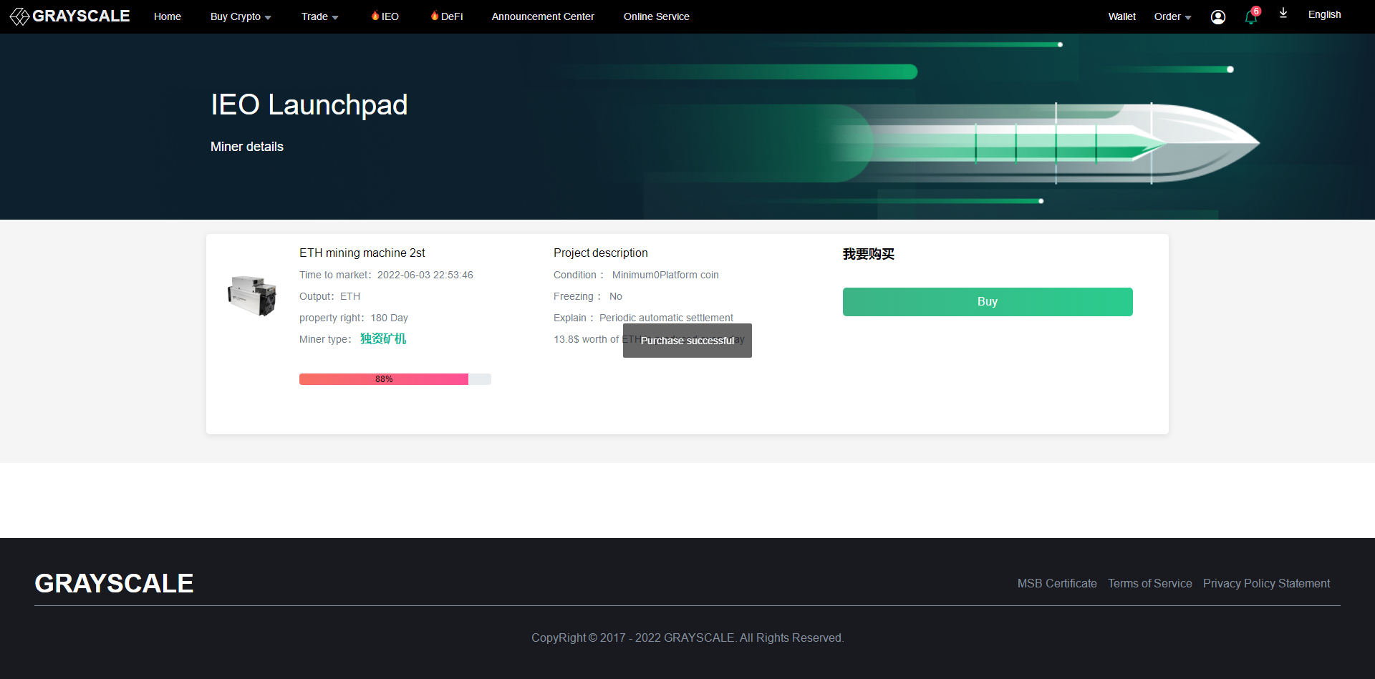Expand the Trade dropdown menu
This screenshot has height=679, width=1375.
(x=319, y=16)
